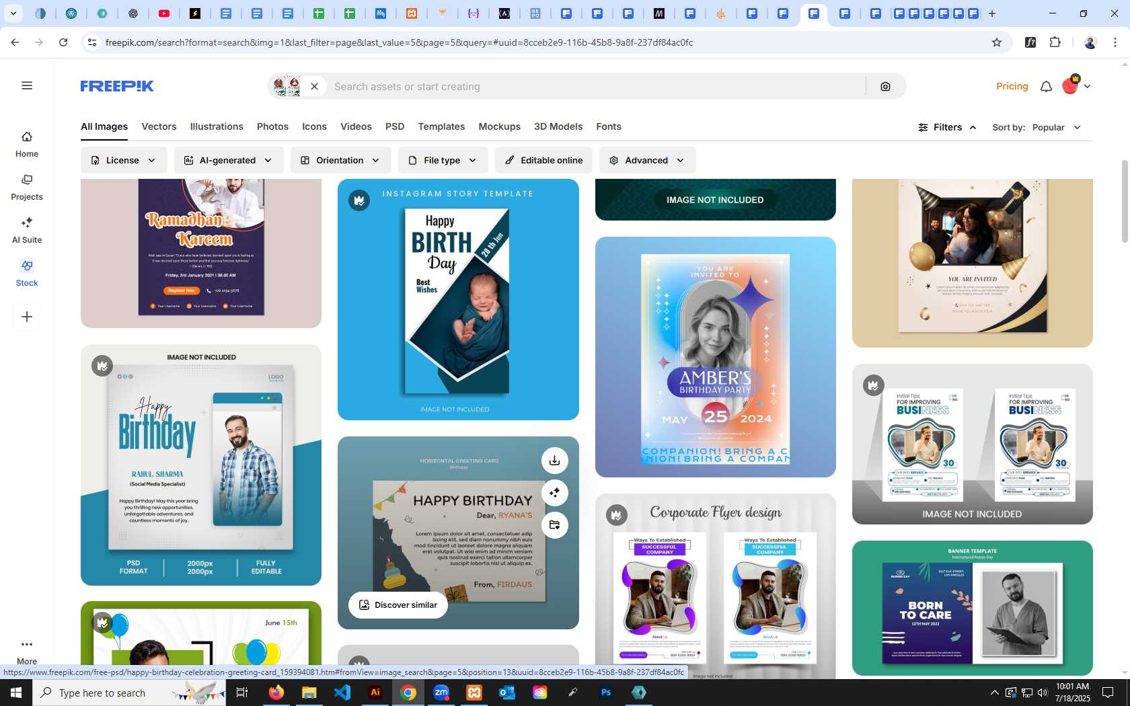This screenshot has height=706, width=1130.
Task: Open the Ramadhan Kareem flyer thumbnail
Action: point(201,253)
